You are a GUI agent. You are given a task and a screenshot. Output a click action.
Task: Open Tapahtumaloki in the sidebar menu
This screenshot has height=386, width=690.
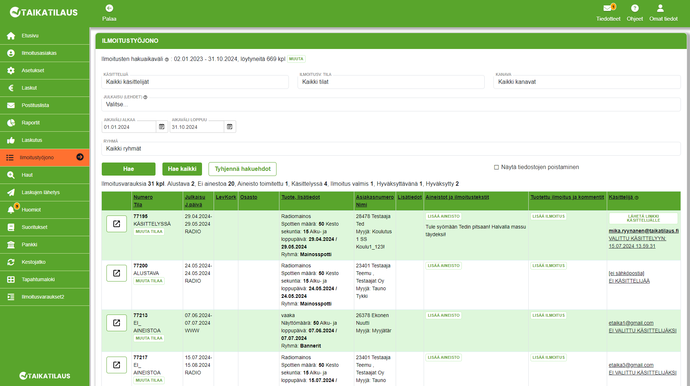45,279
